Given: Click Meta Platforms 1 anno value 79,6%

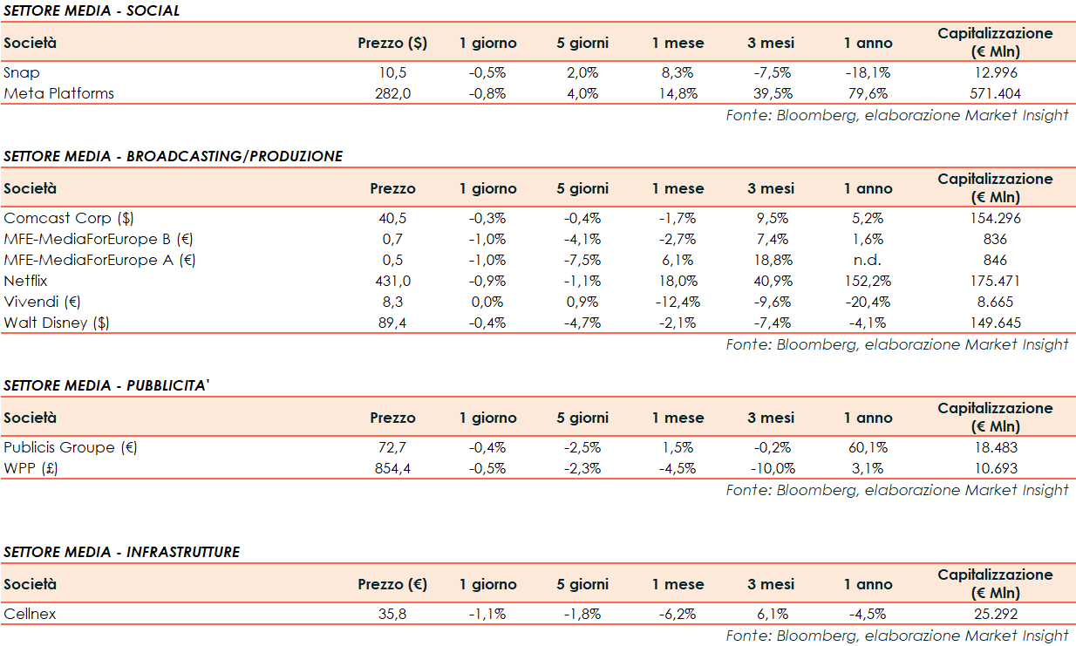Looking at the screenshot, I should point(867,93).
